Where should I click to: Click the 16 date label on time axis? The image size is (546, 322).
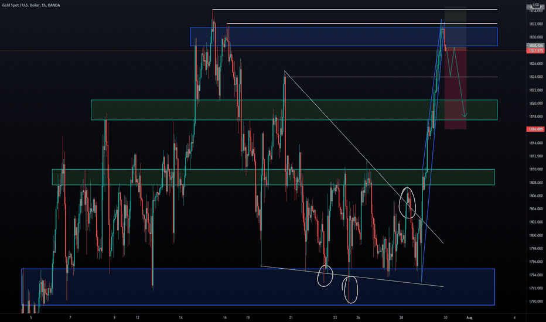pyautogui.click(x=224, y=317)
